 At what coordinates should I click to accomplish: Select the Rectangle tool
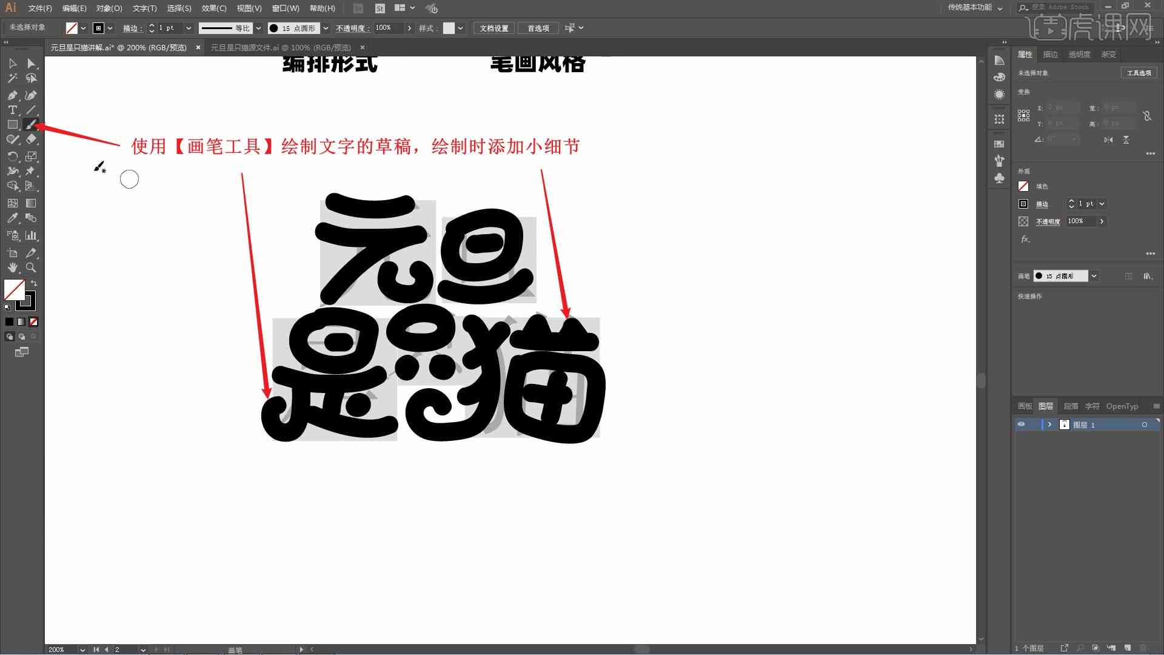coord(12,125)
